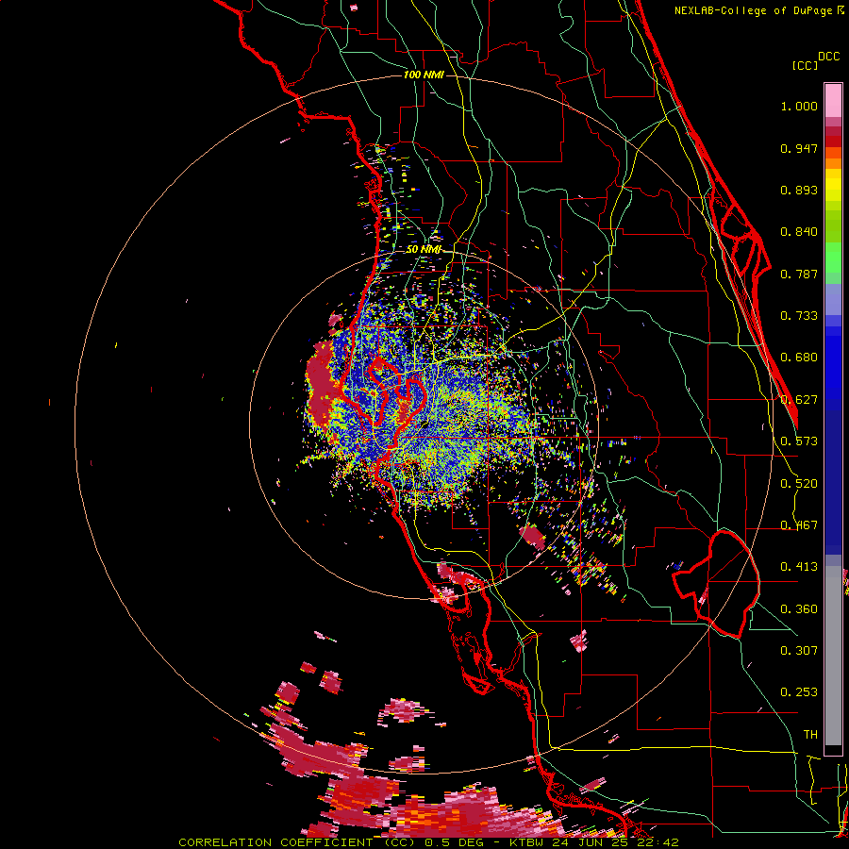The height and width of the screenshot is (849, 849).
Task: Click the 50 NMI range ring label
Action: click(424, 250)
